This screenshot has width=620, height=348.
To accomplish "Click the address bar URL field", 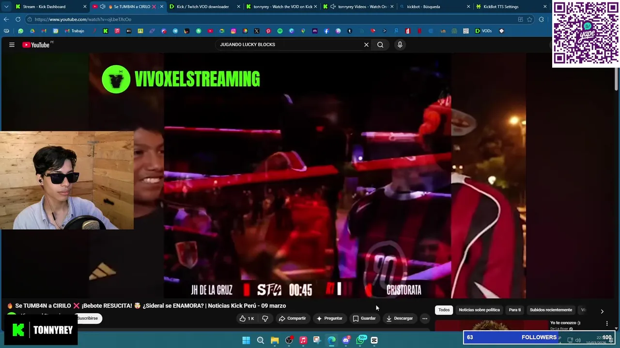I will 271,19.
